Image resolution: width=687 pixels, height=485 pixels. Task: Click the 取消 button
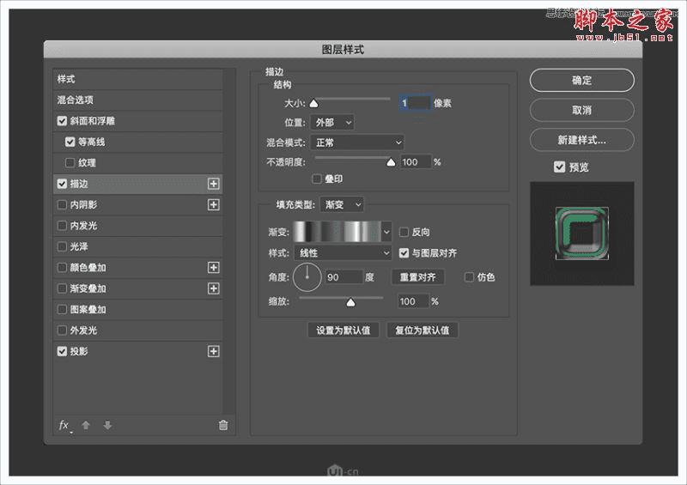(582, 111)
